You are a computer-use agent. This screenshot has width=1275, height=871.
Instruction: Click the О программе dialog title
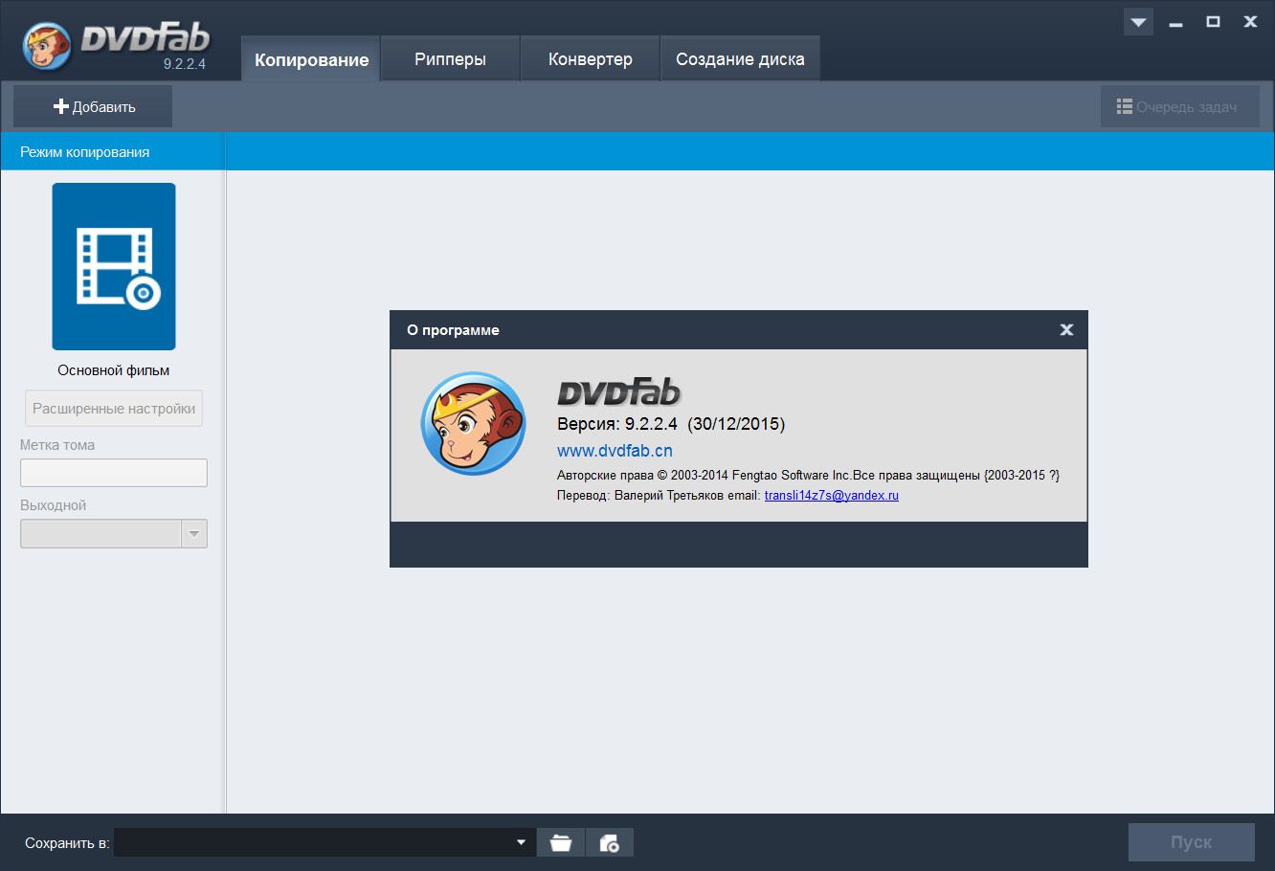[x=453, y=330]
